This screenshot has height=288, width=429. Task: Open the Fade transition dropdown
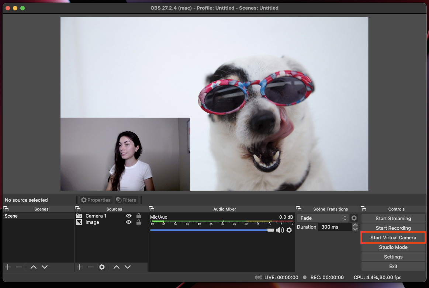323,218
